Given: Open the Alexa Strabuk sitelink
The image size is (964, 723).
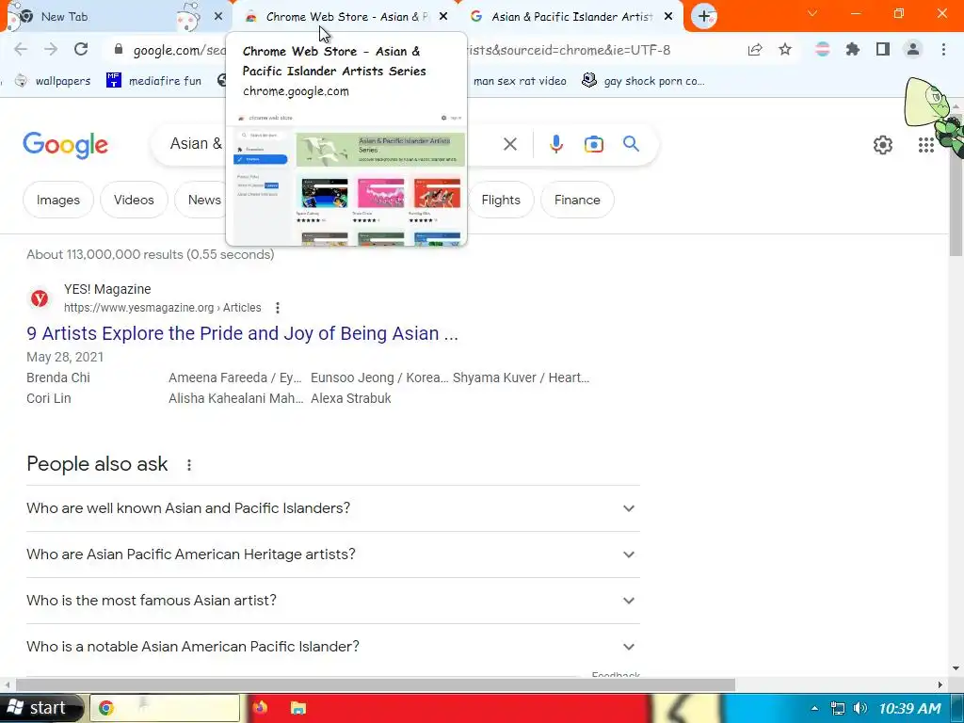Looking at the screenshot, I should click(x=350, y=398).
